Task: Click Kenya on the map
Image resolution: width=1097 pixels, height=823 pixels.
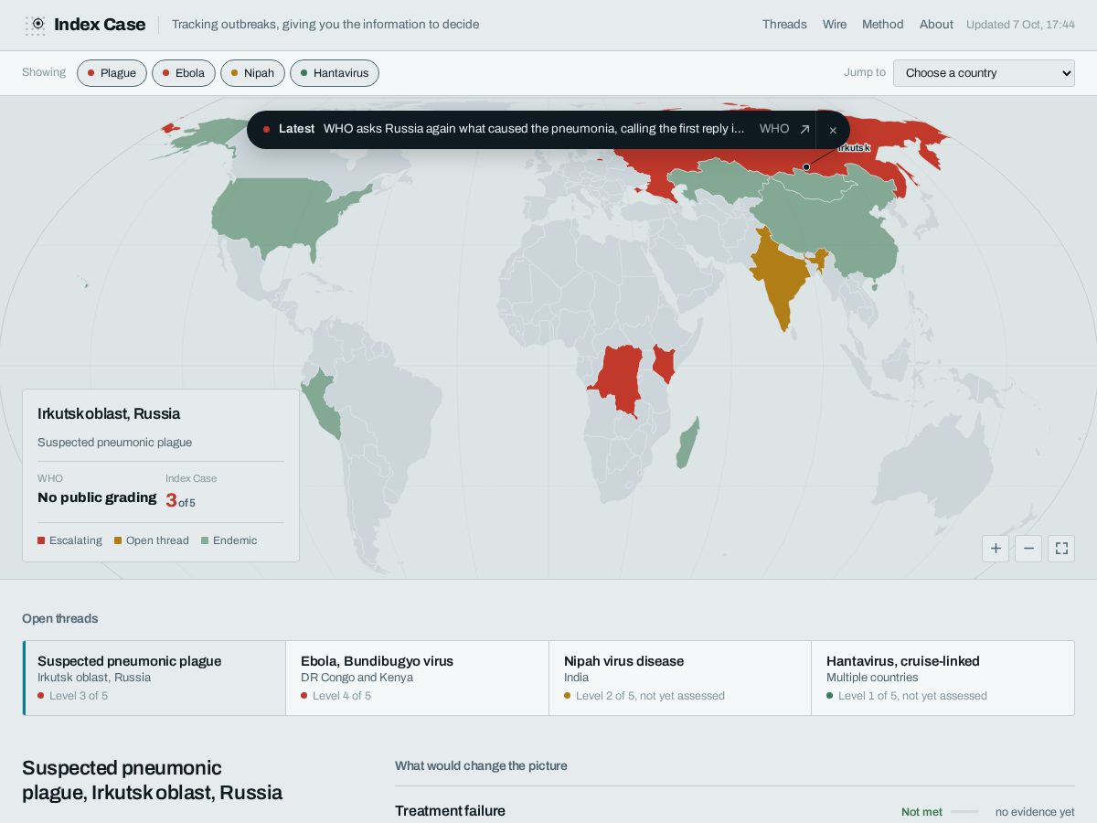Action: [x=666, y=365]
